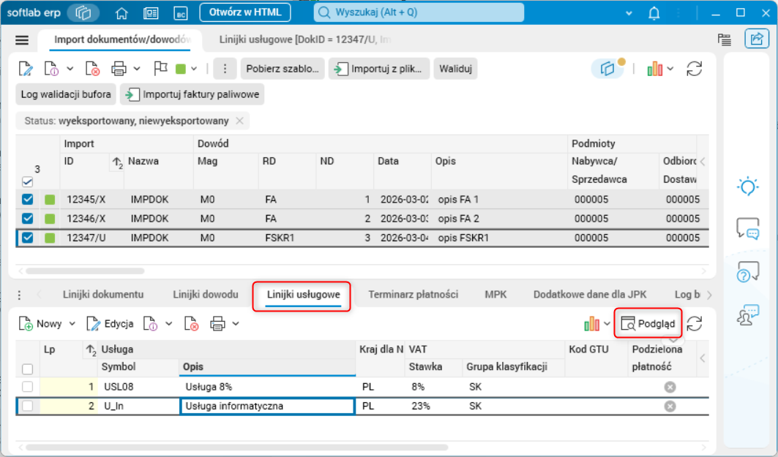Switch to Terminarz płatności tab
This screenshot has height=457, width=778.
tap(413, 295)
